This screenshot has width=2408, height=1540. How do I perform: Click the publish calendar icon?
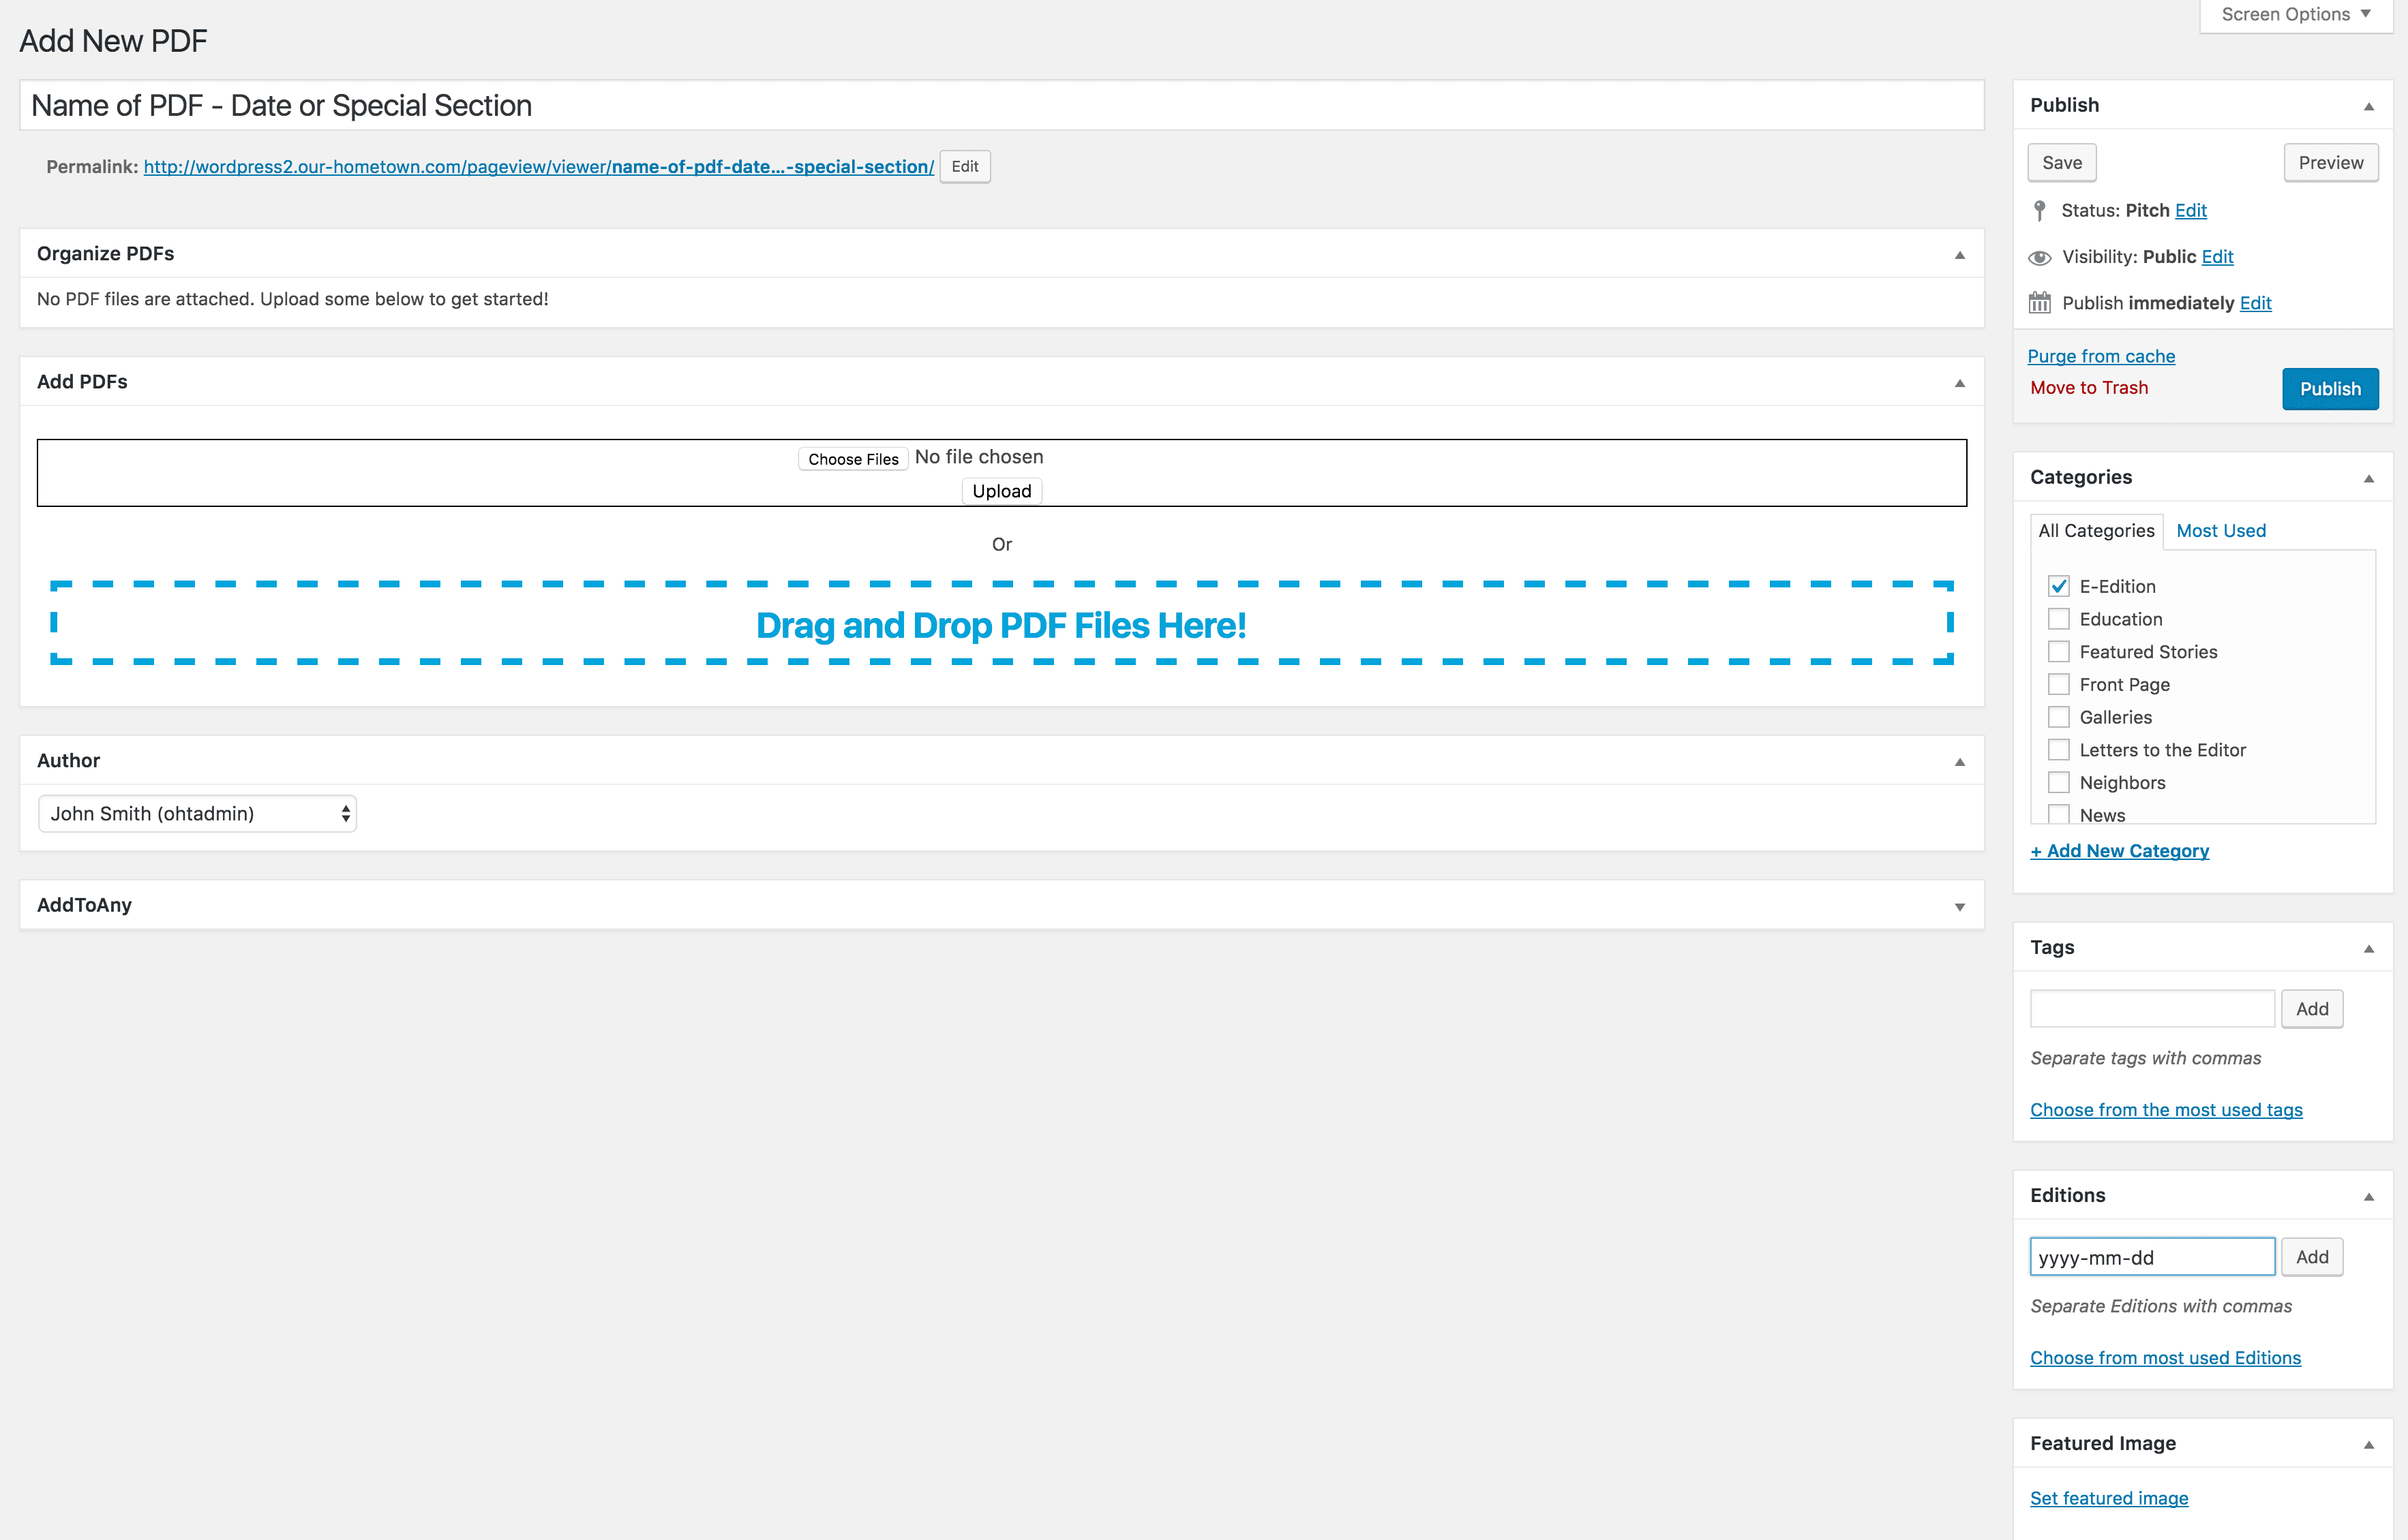tap(2039, 303)
